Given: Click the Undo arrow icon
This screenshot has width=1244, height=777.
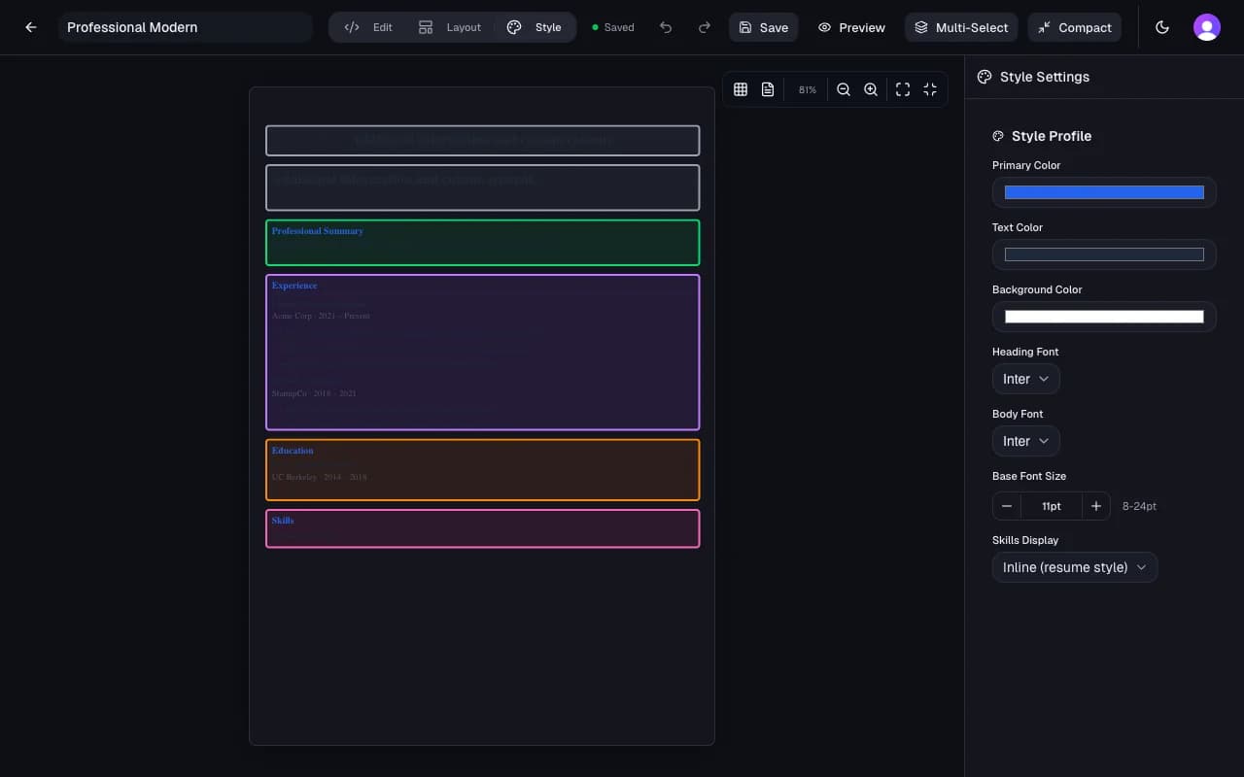Looking at the screenshot, I should (x=666, y=27).
